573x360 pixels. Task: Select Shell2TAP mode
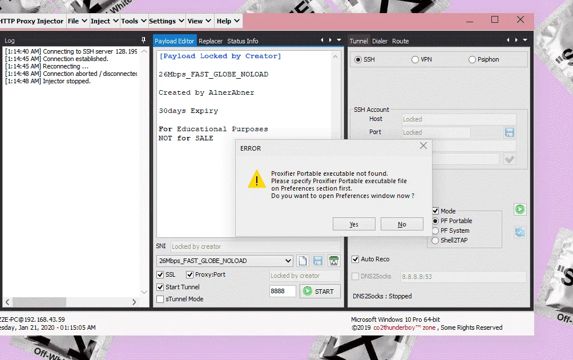point(435,240)
